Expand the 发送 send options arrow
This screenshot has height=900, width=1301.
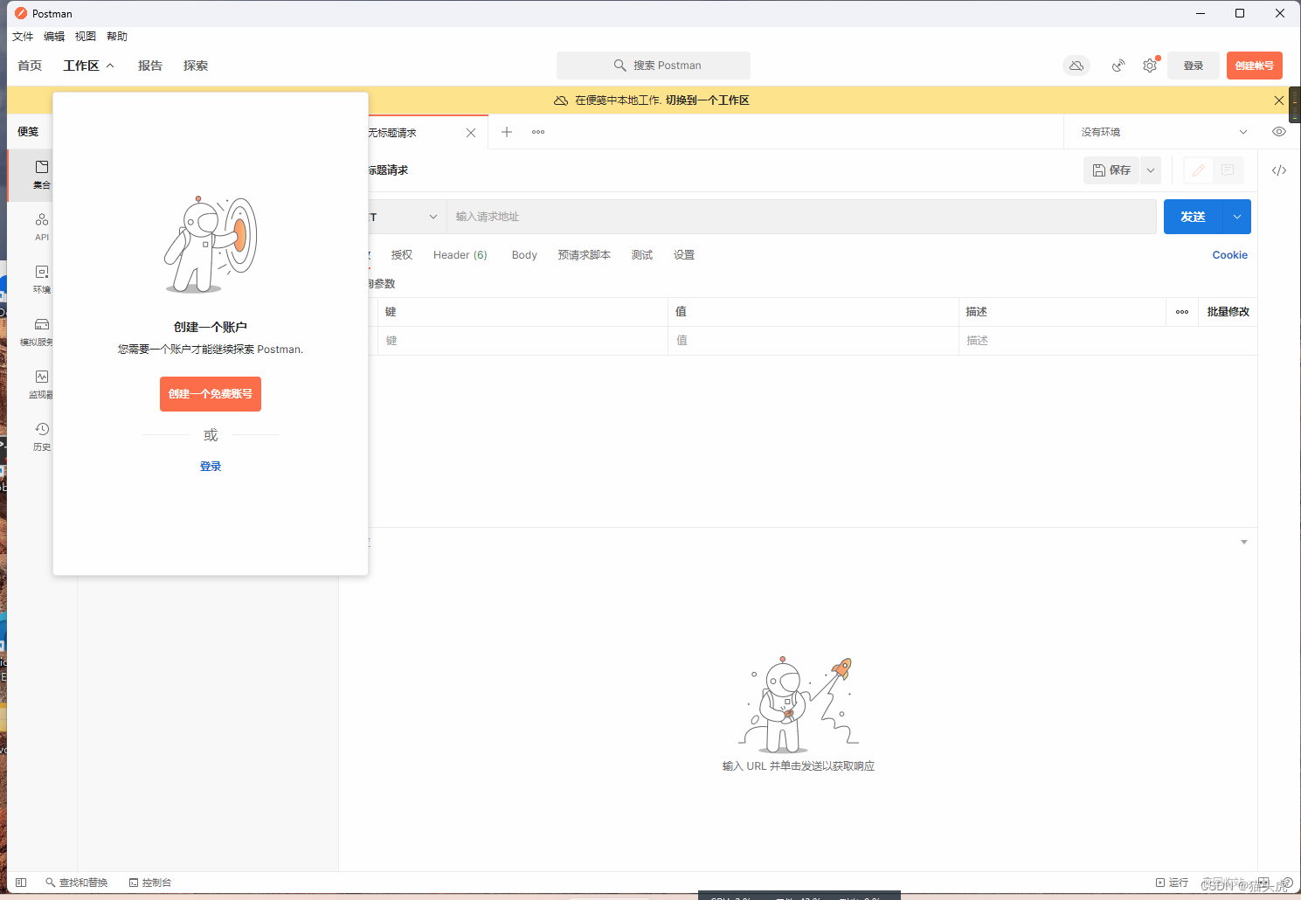(x=1237, y=217)
